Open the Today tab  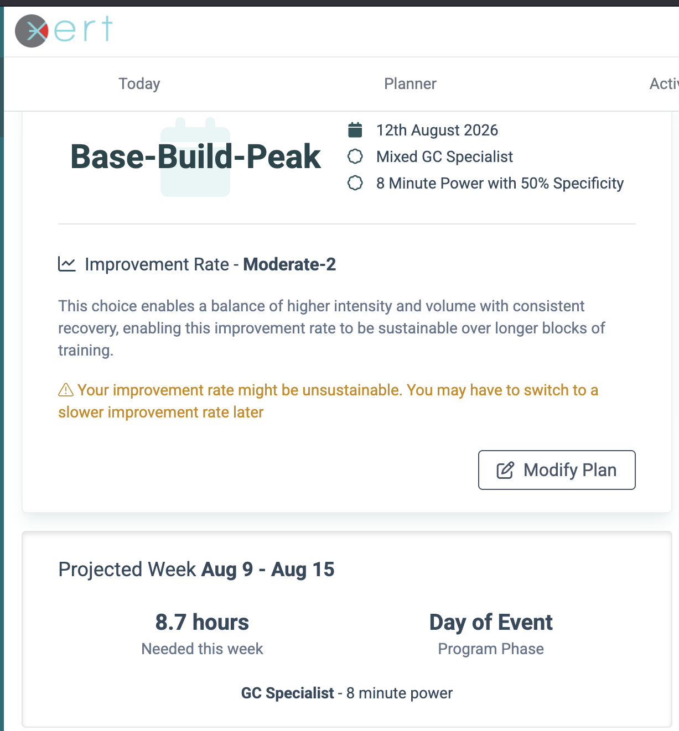click(139, 83)
